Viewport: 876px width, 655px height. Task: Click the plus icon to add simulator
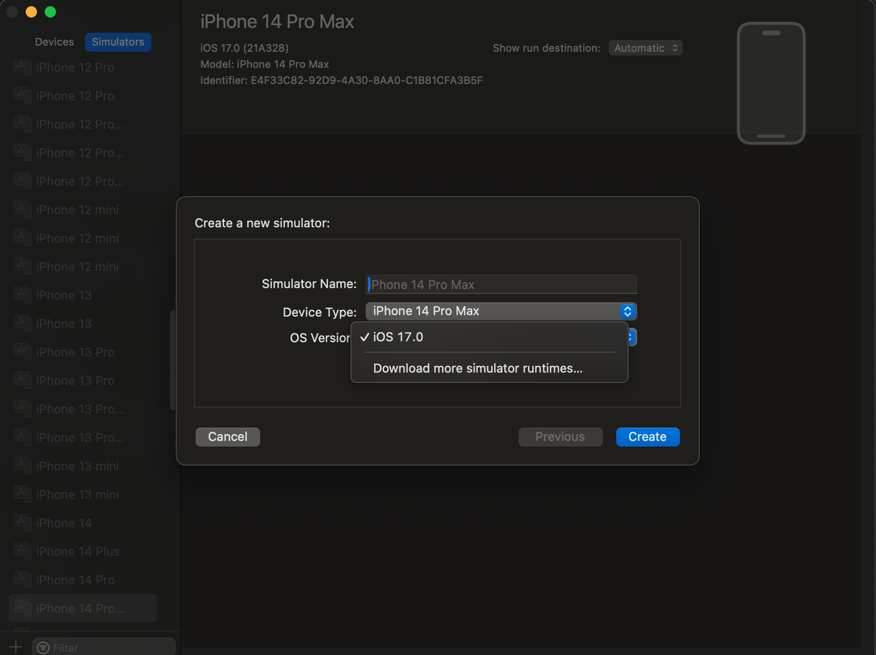tap(16, 647)
